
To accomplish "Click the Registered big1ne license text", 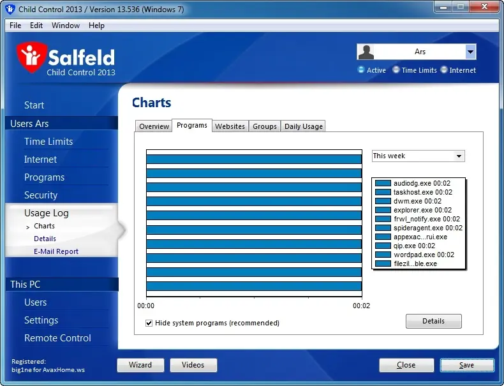I will (48, 366).
